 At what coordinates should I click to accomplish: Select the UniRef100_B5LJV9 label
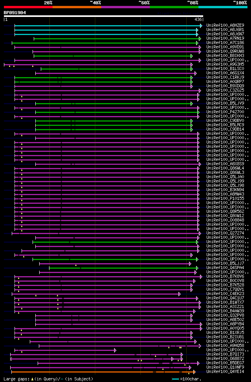(x=225, y=103)
